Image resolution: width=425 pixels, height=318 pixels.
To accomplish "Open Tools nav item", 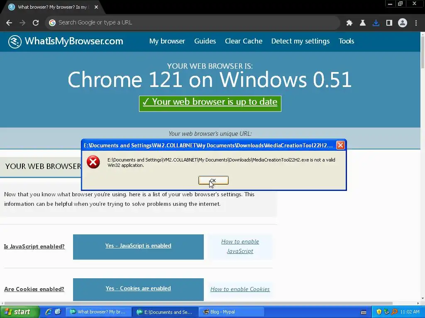I will [x=346, y=41].
